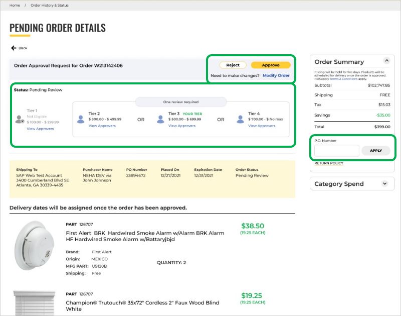View Approvers for Tier 3
The image size is (401, 316).
coord(182,126)
